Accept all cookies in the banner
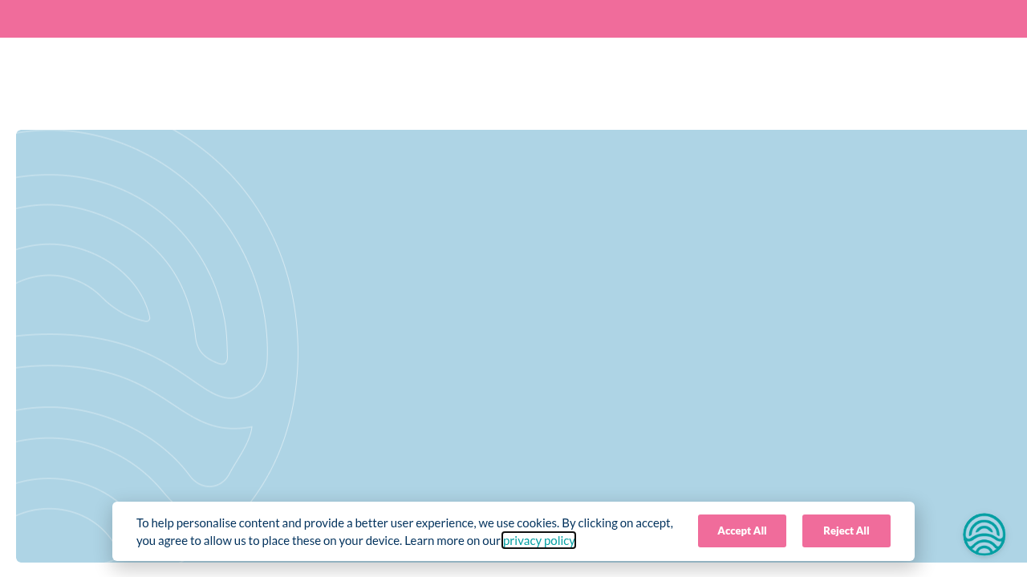The width and height of the screenshot is (1027, 577). click(x=742, y=531)
